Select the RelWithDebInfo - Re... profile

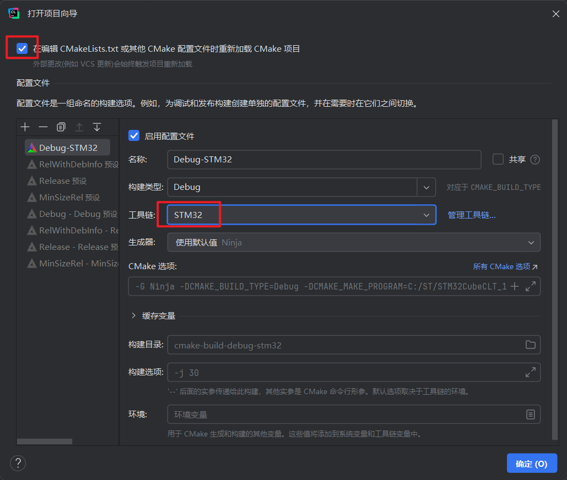(x=72, y=231)
